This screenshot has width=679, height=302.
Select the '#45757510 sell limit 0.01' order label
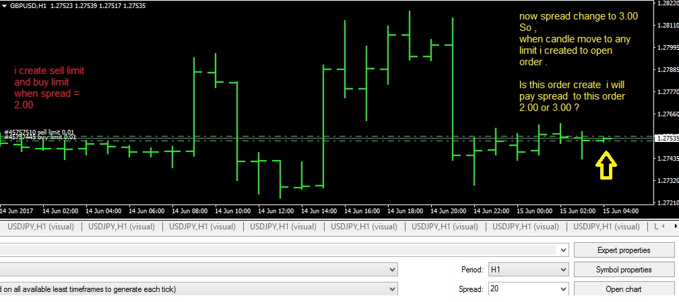pyautogui.click(x=39, y=133)
